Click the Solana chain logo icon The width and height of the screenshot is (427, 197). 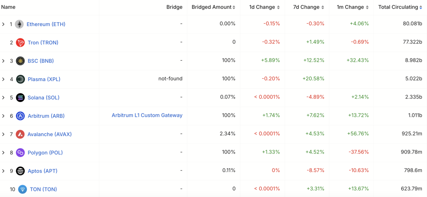tap(20, 98)
